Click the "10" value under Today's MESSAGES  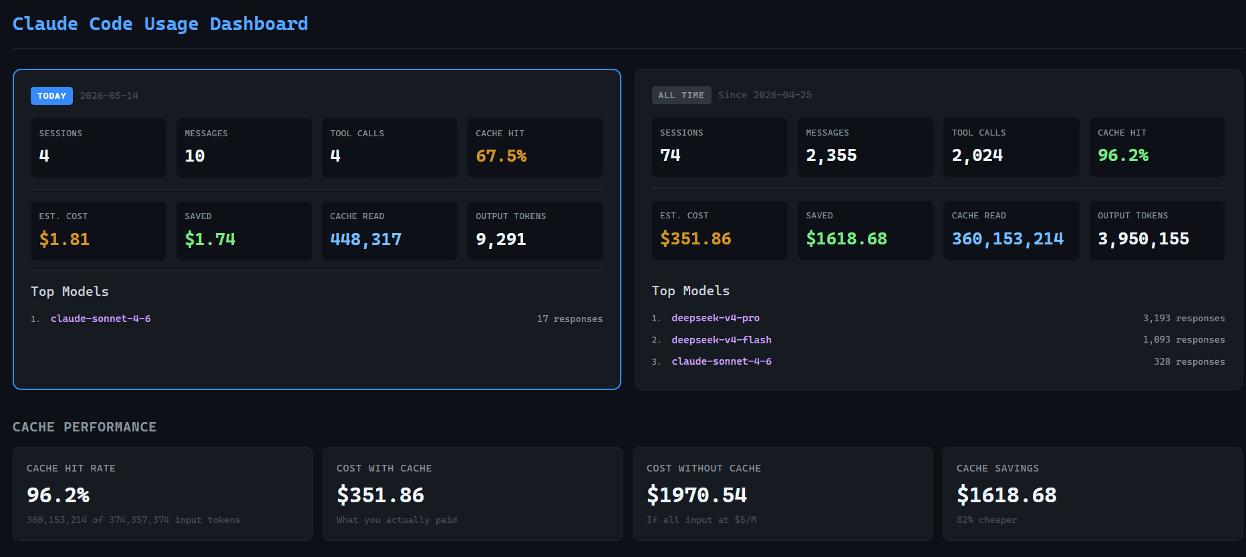click(x=194, y=156)
